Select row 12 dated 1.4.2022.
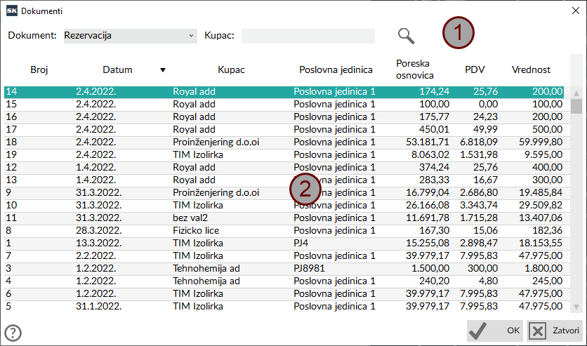This screenshot has width=587, height=346. point(284,168)
